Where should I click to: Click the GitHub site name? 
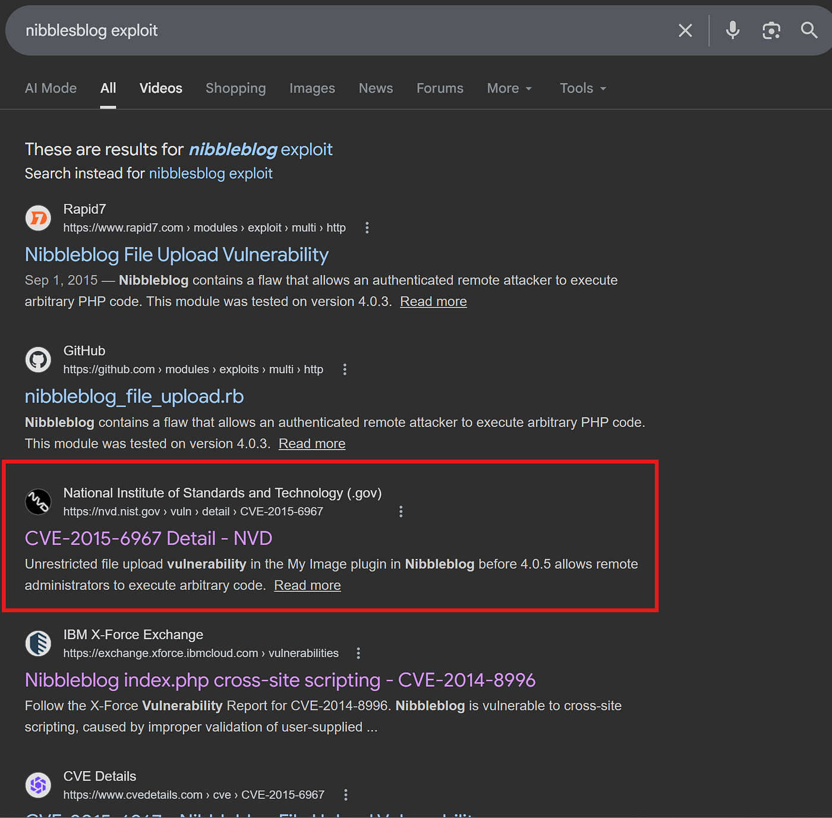(84, 351)
